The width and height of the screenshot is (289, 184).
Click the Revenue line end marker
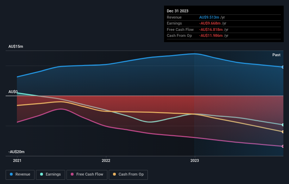click(x=283, y=67)
